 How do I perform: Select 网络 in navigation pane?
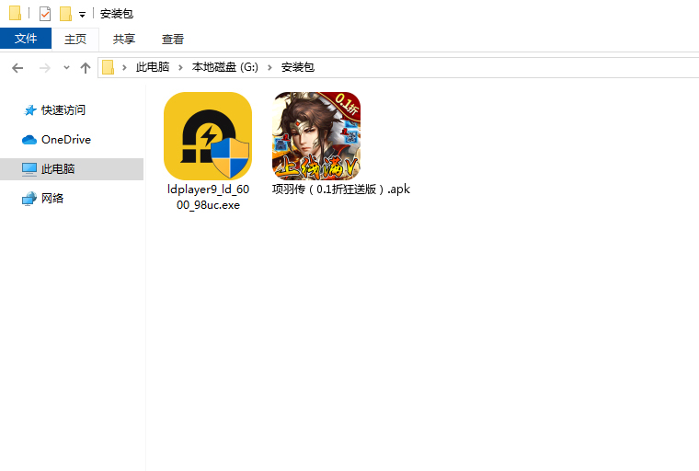[52, 199]
